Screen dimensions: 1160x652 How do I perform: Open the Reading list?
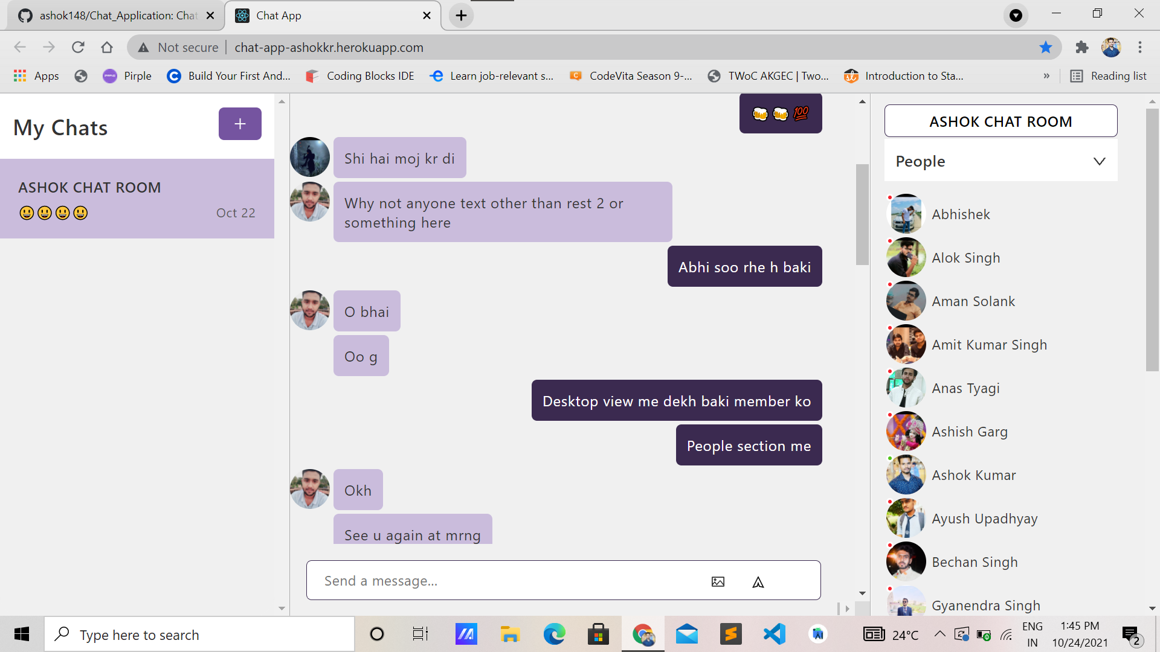pyautogui.click(x=1109, y=76)
